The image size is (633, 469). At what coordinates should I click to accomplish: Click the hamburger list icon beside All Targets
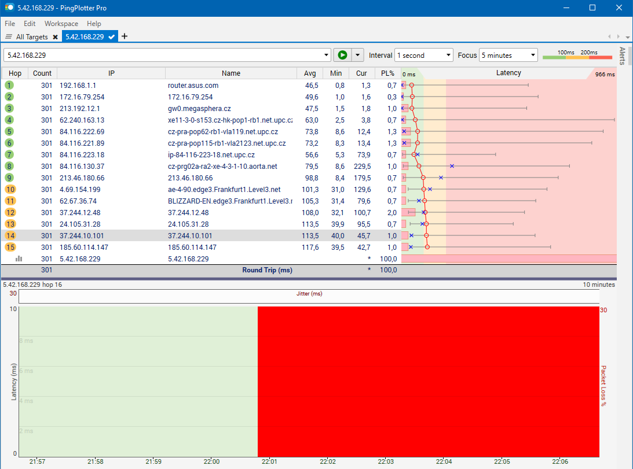[x=9, y=36]
